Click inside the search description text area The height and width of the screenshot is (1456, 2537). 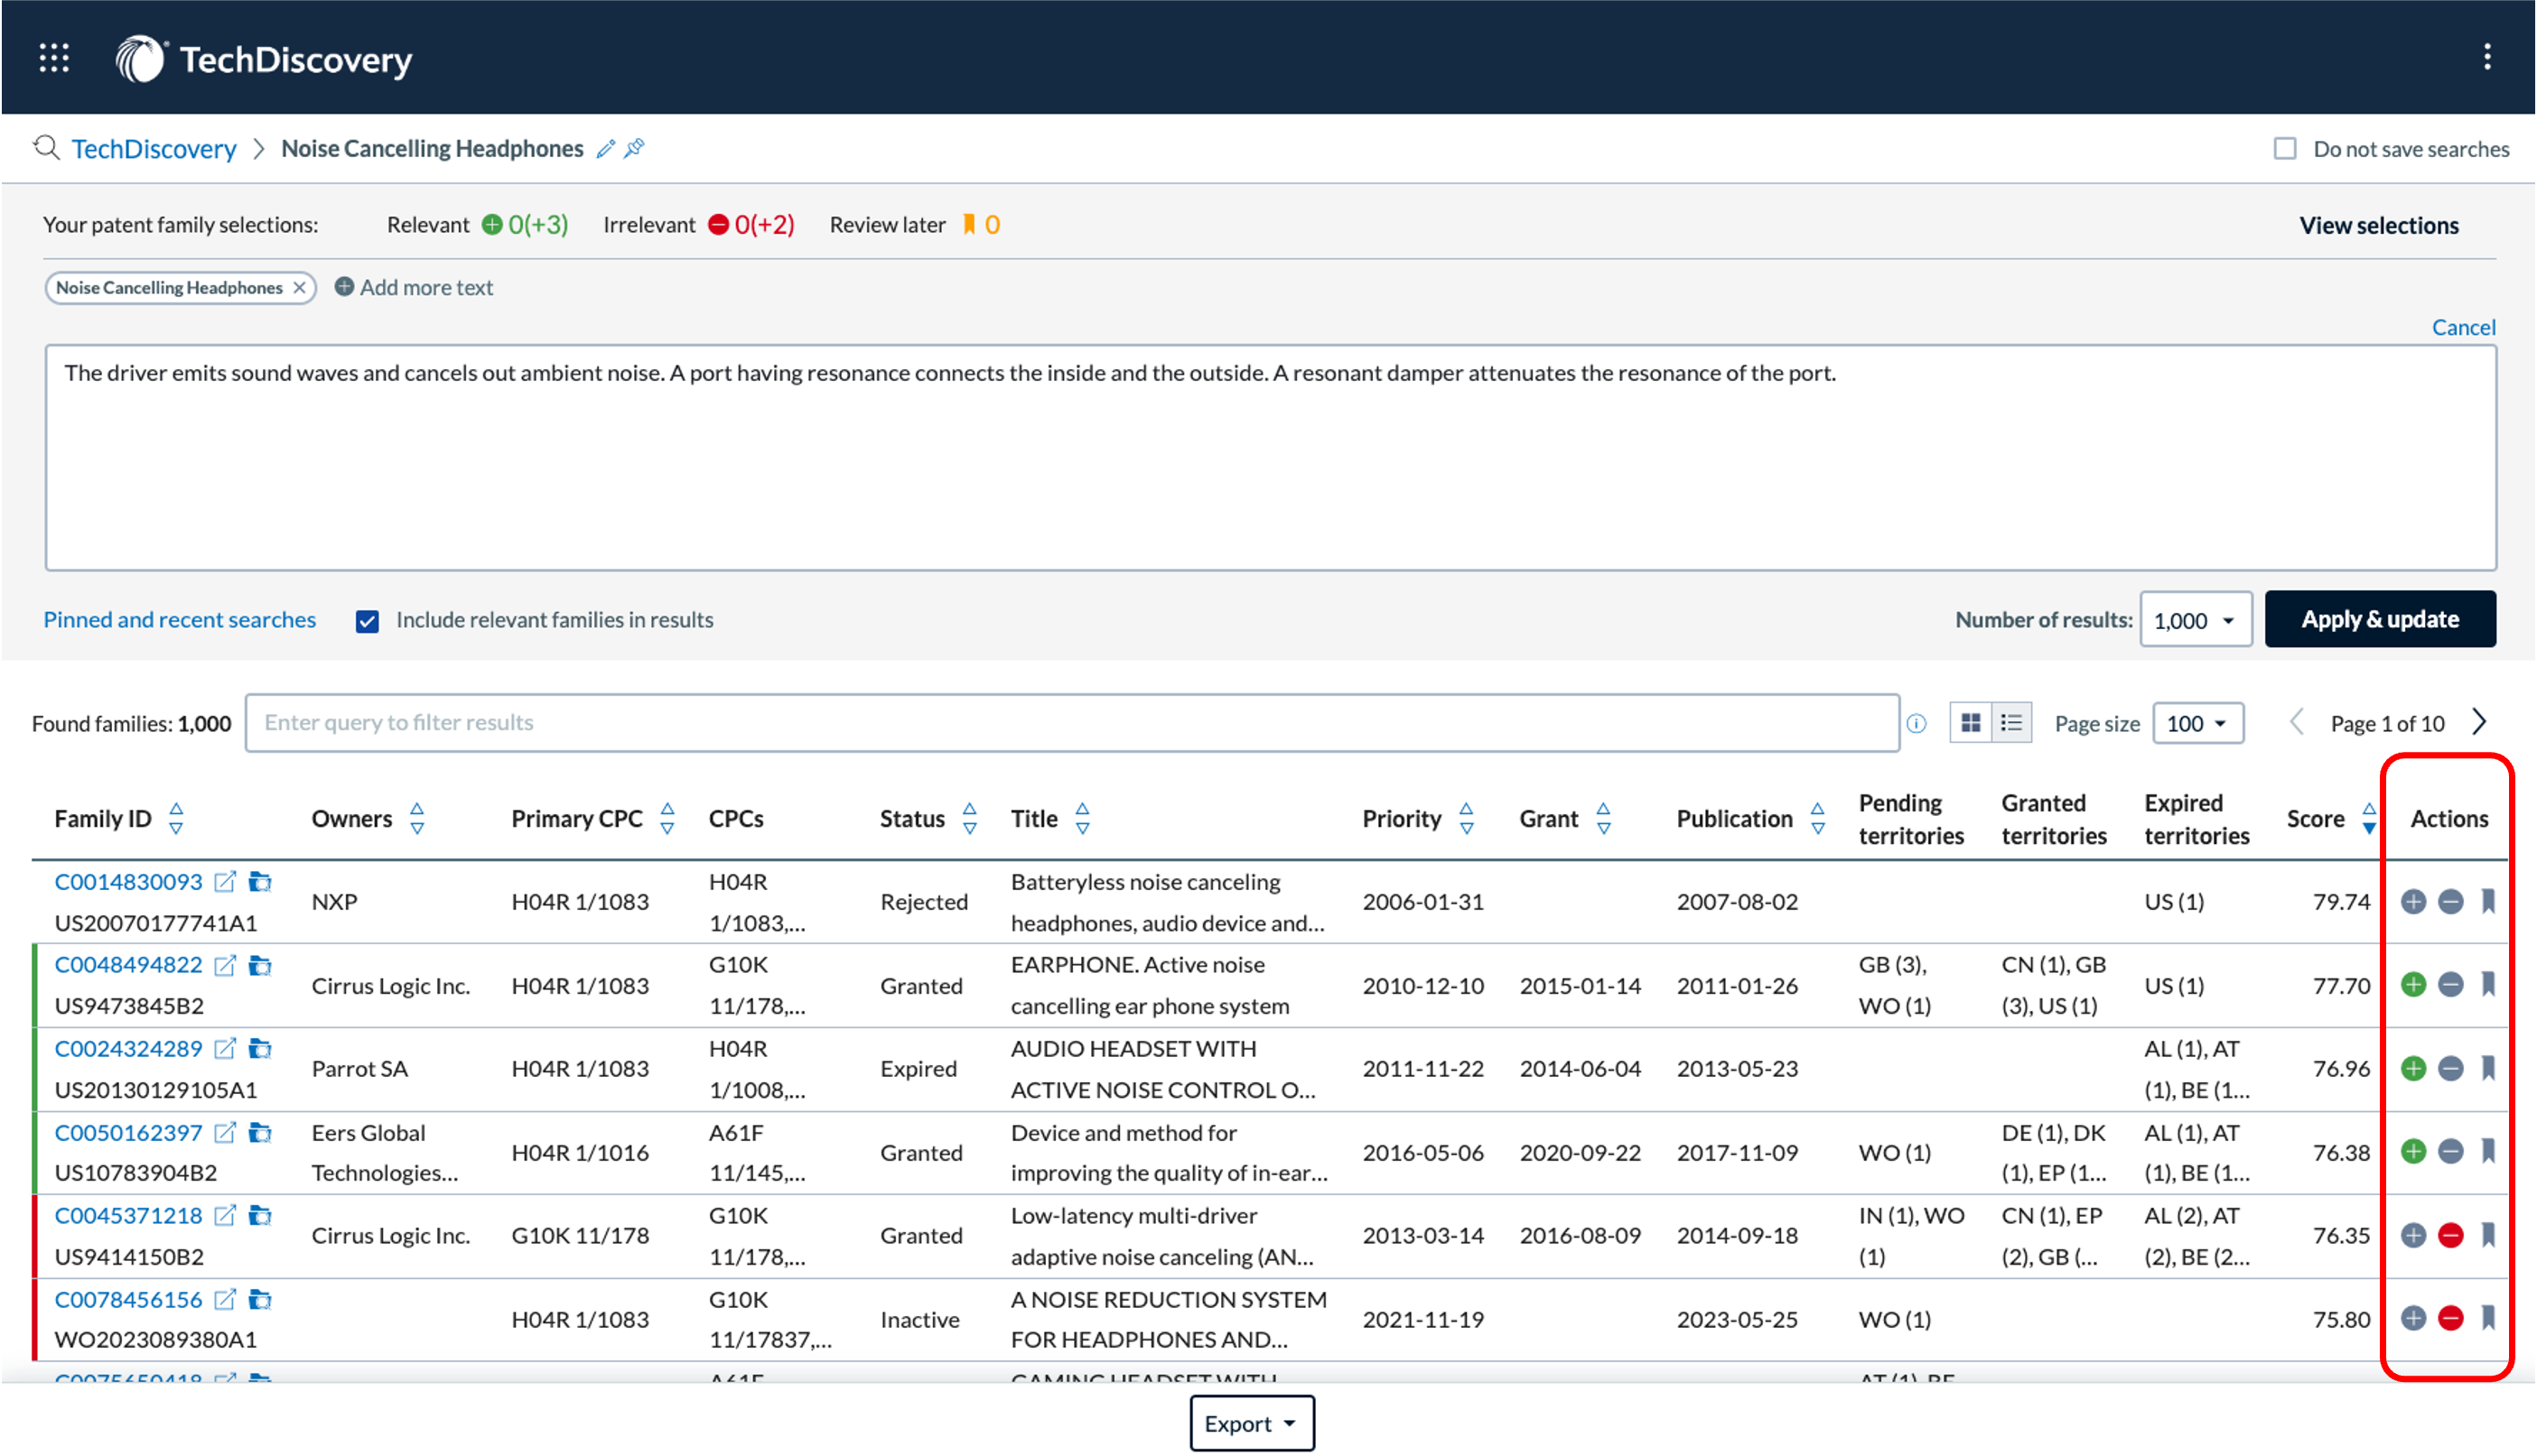click(1270, 458)
